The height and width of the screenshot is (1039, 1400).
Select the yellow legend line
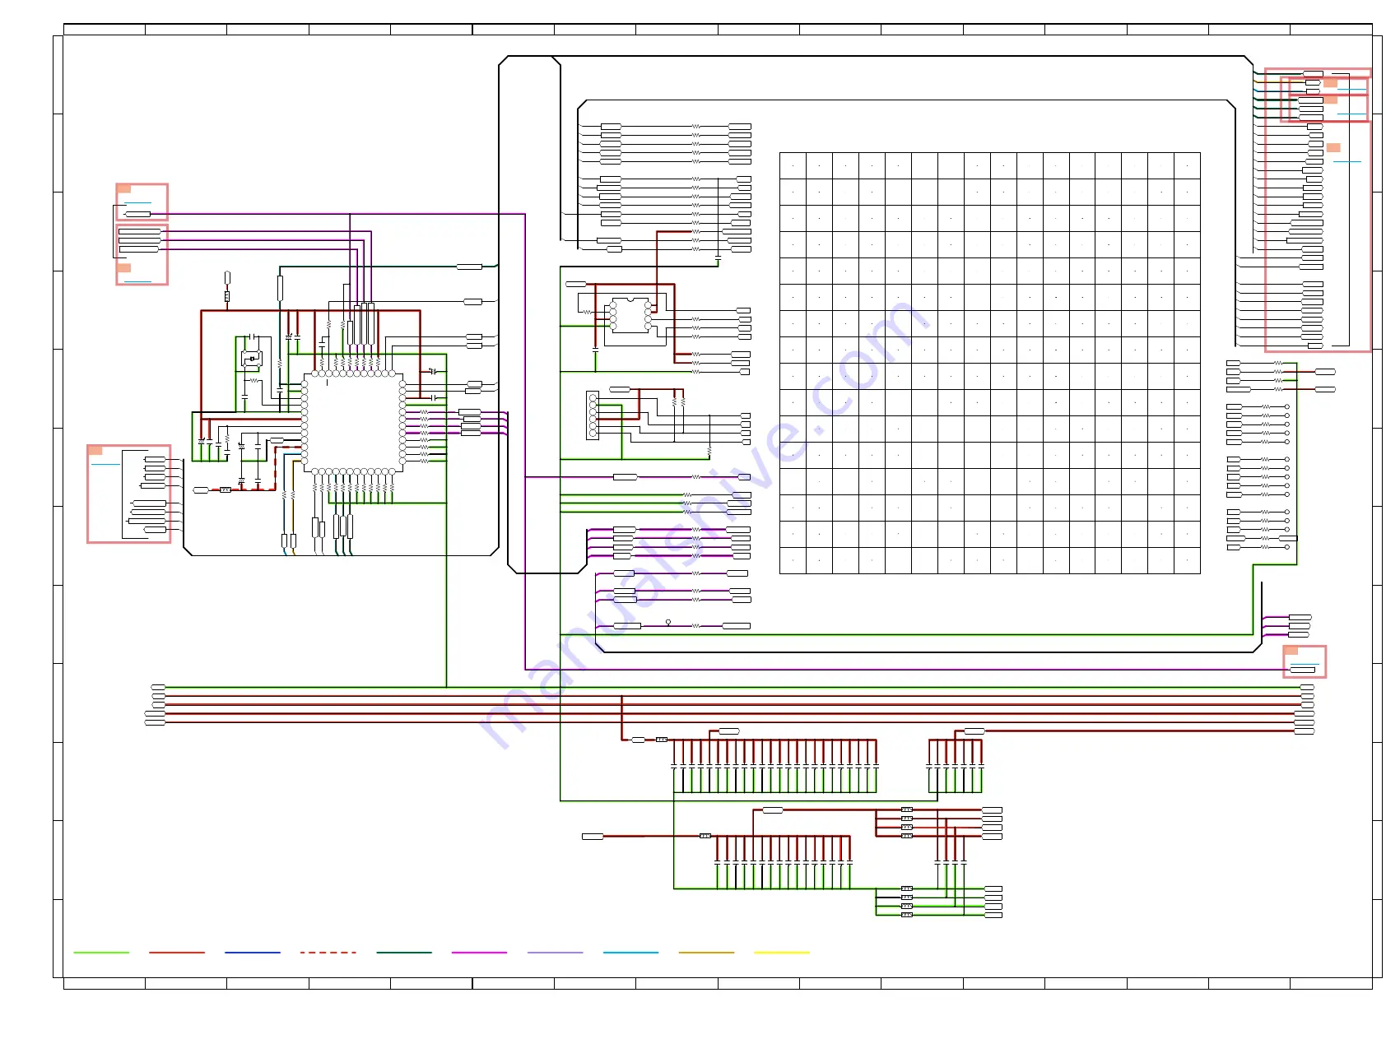[x=782, y=952]
